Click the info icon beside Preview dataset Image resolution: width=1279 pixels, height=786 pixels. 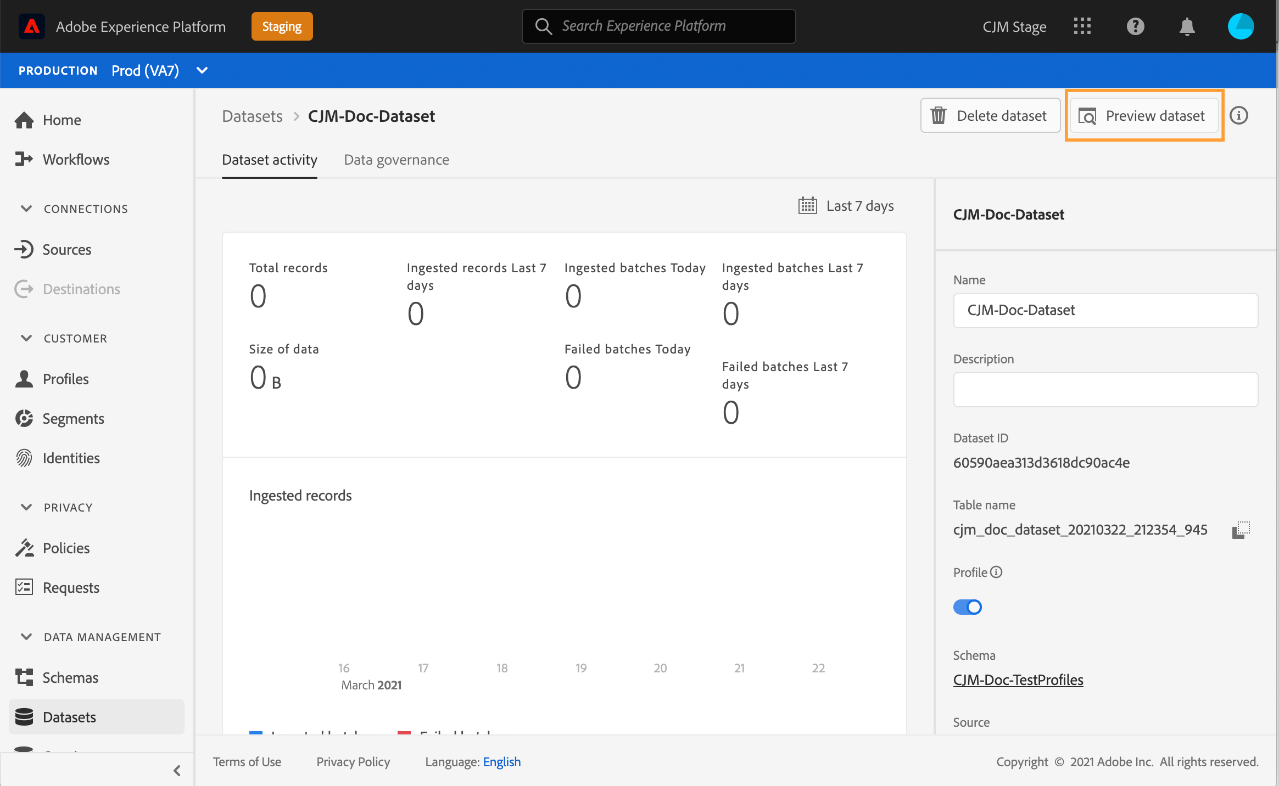click(x=1239, y=116)
